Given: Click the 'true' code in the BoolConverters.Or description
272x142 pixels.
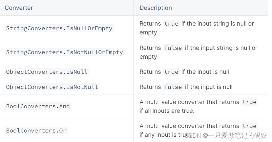Looking at the screenshot, I should coord(249,126).
